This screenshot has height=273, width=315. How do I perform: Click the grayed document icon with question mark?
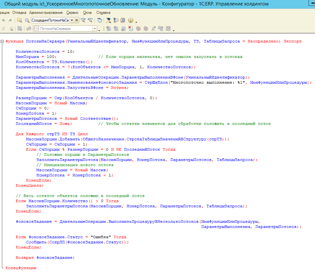point(116,29)
